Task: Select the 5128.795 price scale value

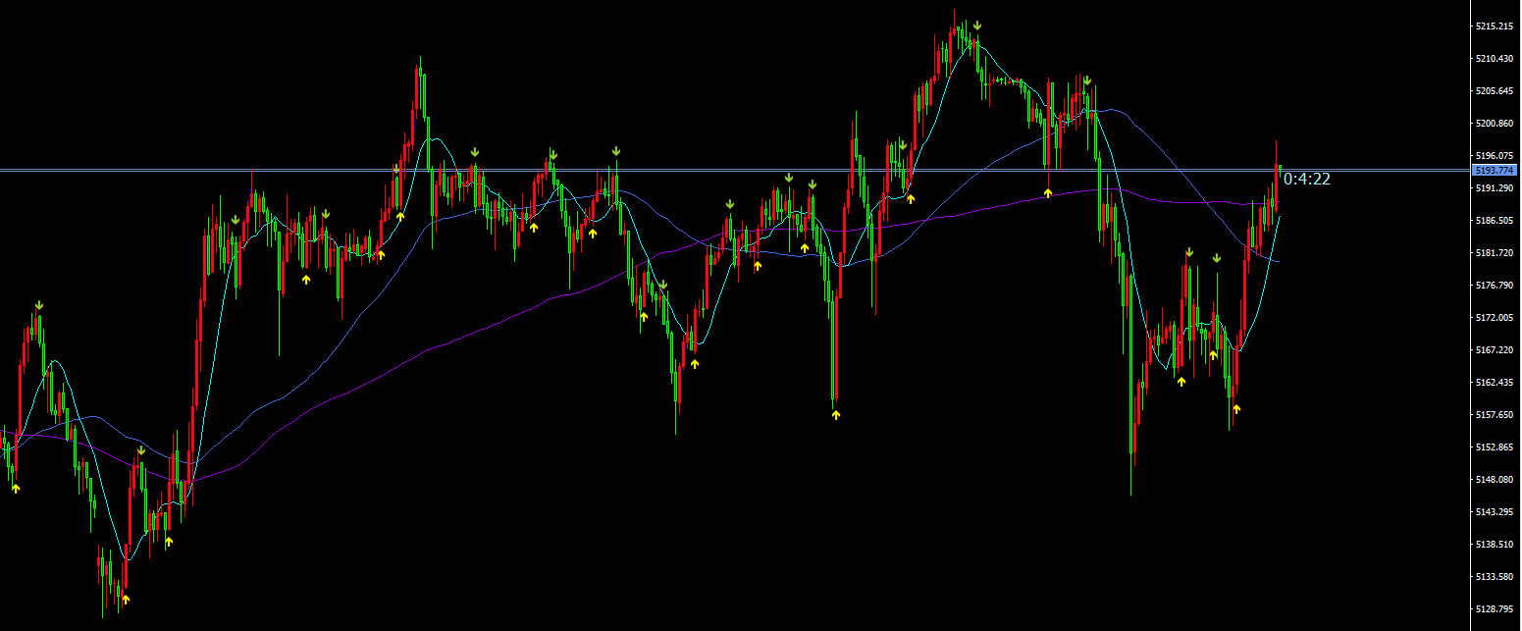Action: click(1494, 609)
